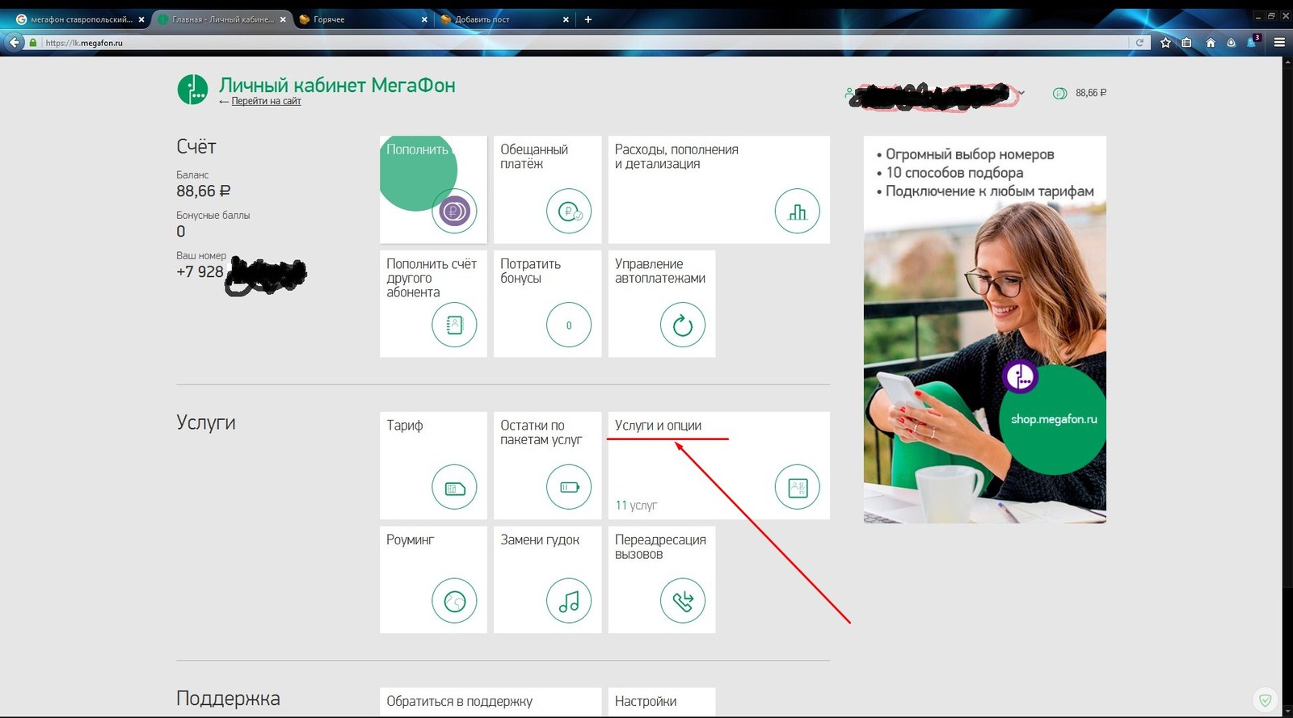This screenshot has width=1293, height=718.
Task: Expand the account dropdown arrow in header
Action: (x=1022, y=93)
